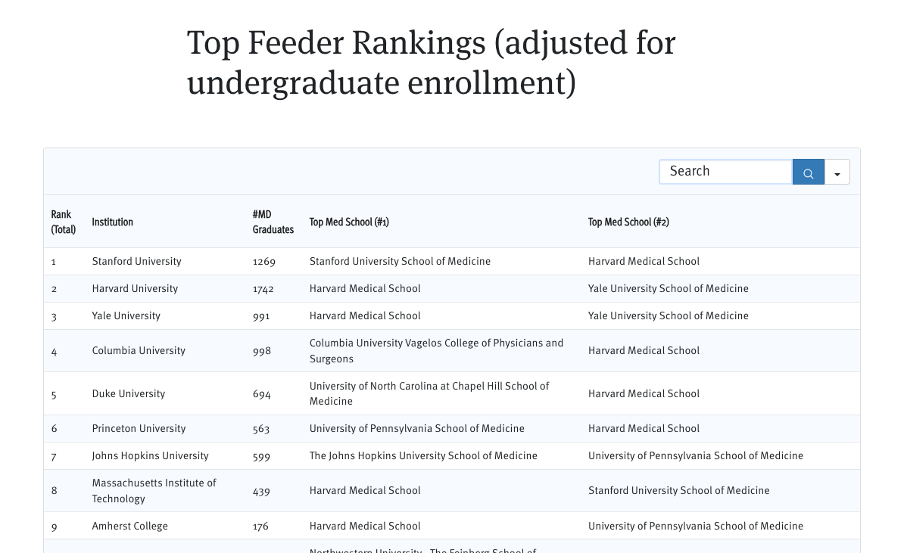This screenshot has width=904, height=553.
Task: Click the Yale University institution cell
Action: tap(126, 315)
